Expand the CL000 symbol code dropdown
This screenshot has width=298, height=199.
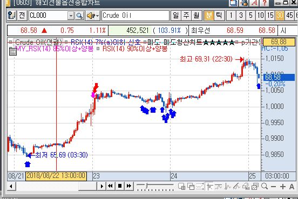point(71,16)
